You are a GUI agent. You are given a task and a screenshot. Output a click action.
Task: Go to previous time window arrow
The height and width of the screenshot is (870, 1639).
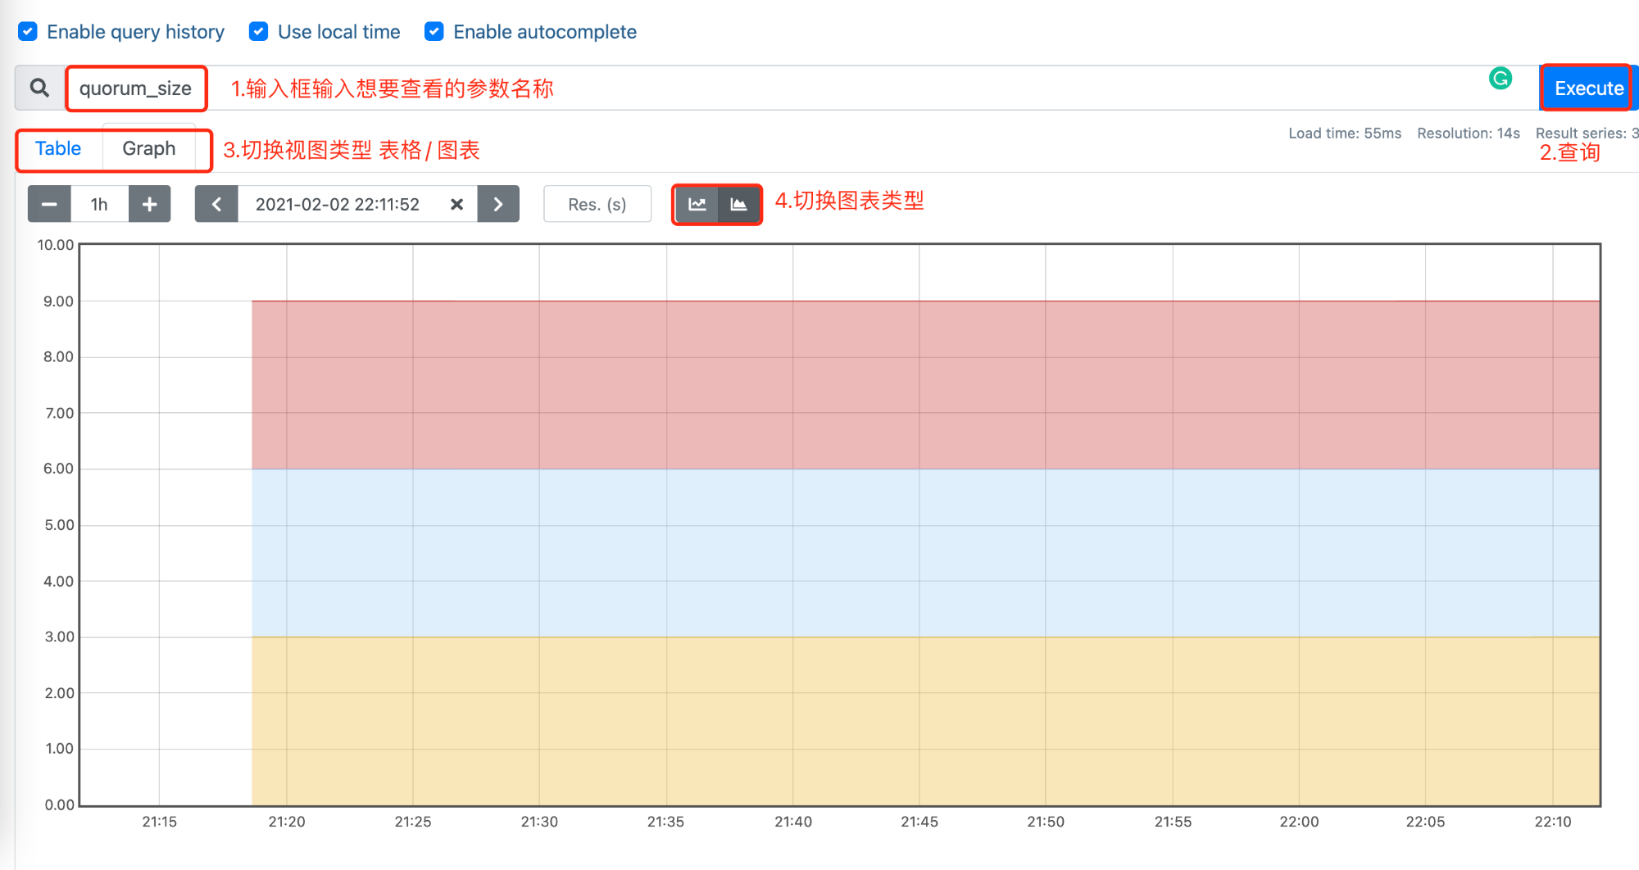pyautogui.click(x=216, y=204)
